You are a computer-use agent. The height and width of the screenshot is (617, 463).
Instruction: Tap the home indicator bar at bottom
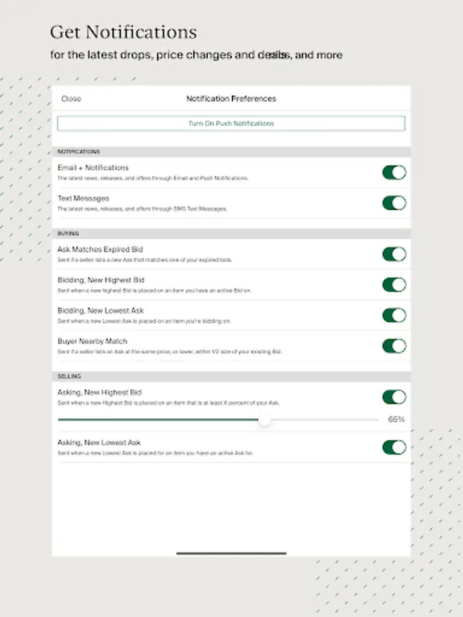coord(231,553)
